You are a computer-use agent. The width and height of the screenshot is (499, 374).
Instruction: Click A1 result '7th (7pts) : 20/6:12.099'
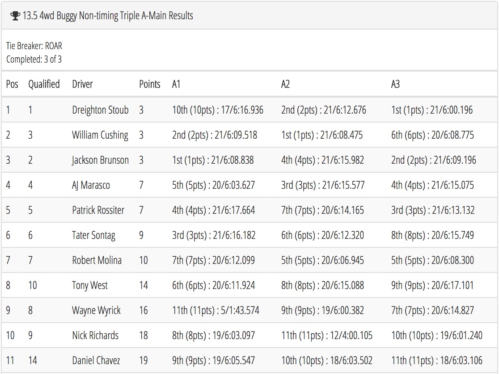[x=214, y=260]
